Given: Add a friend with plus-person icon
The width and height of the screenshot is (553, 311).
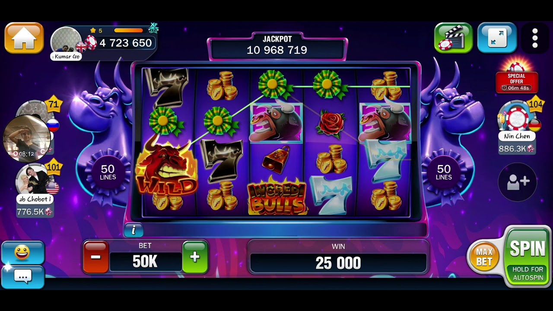Looking at the screenshot, I should 518,182.
